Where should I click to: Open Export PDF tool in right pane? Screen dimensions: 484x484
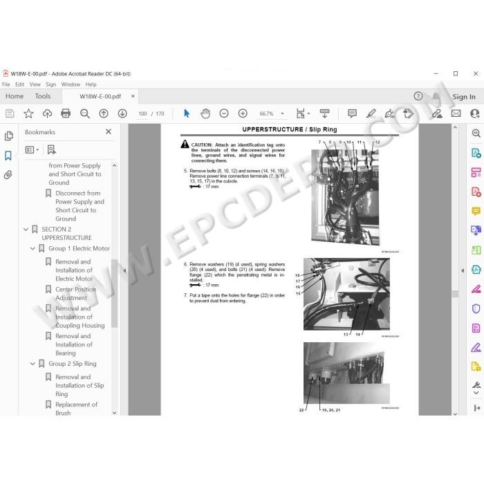476,153
